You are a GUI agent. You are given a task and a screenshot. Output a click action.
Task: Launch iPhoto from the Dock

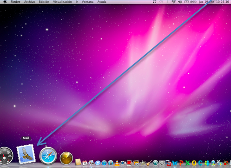point(136,163)
